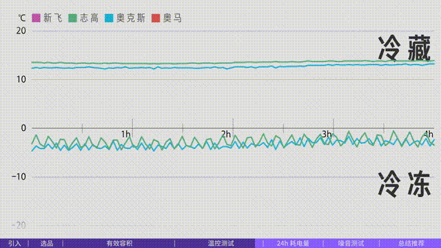Go to the 总结推荐 chapter
This screenshot has width=441, height=248.
411,243
